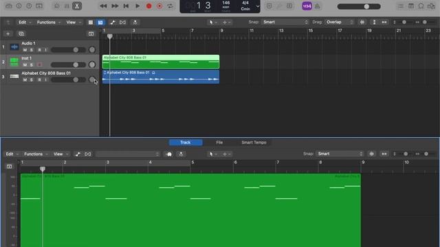Toggle horizontal auto zoom in Tracks area
This screenshot has height=247, width=440.
point(384,22)
